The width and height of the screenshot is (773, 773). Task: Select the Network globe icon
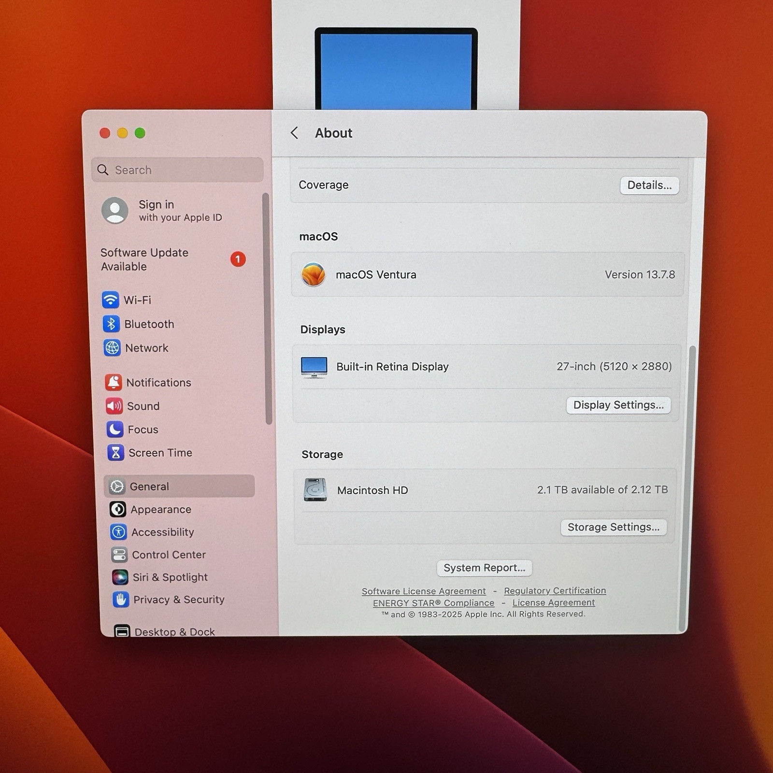(x=112, y=348)
